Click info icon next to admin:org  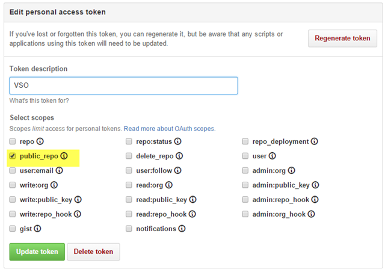(291, 170)
